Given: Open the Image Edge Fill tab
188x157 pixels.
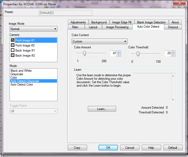Looking at the screenshot, I should point(122,22).
